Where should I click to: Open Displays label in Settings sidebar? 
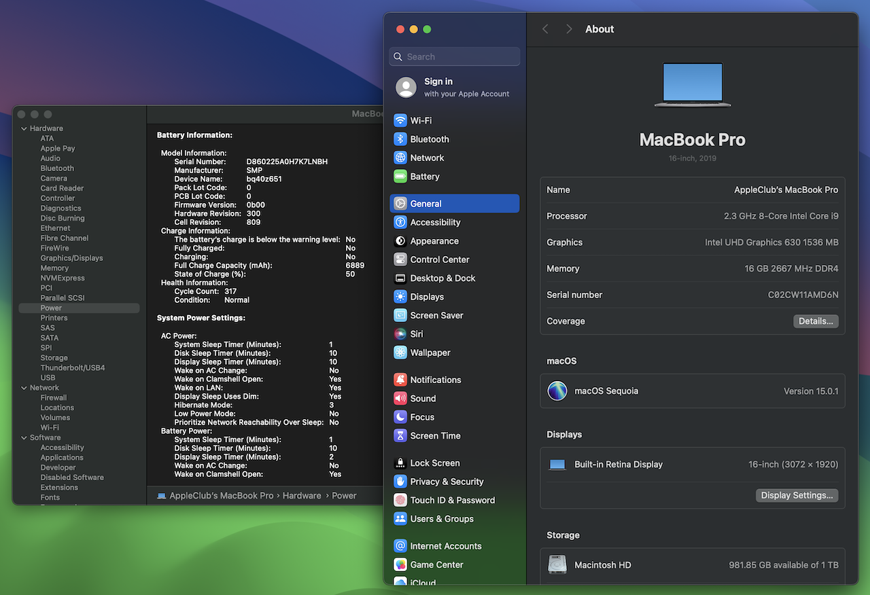(x=427, y=297)
